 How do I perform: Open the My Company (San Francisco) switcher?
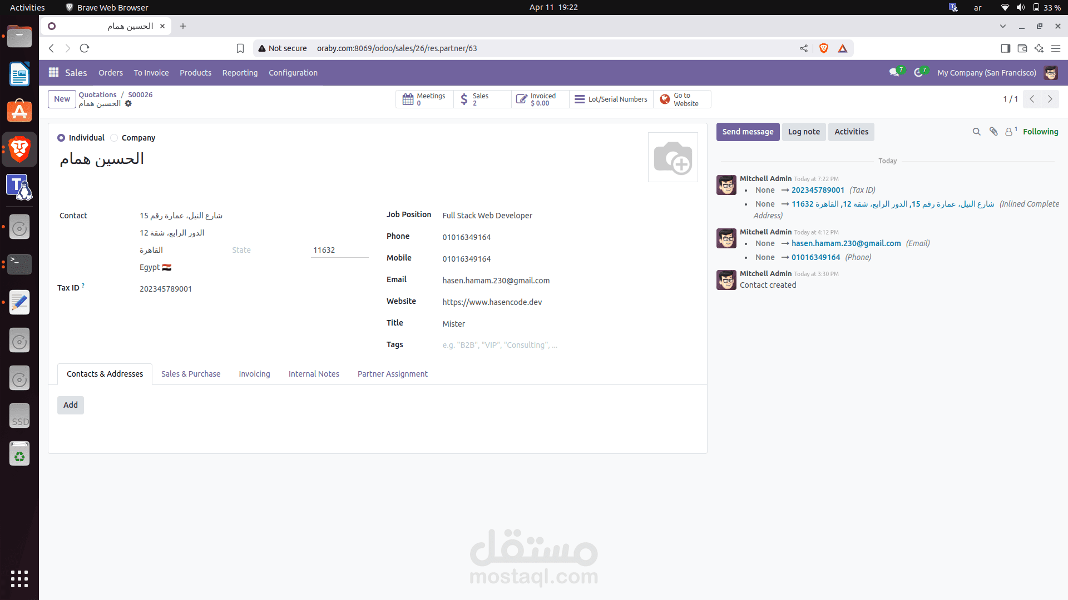986,73
